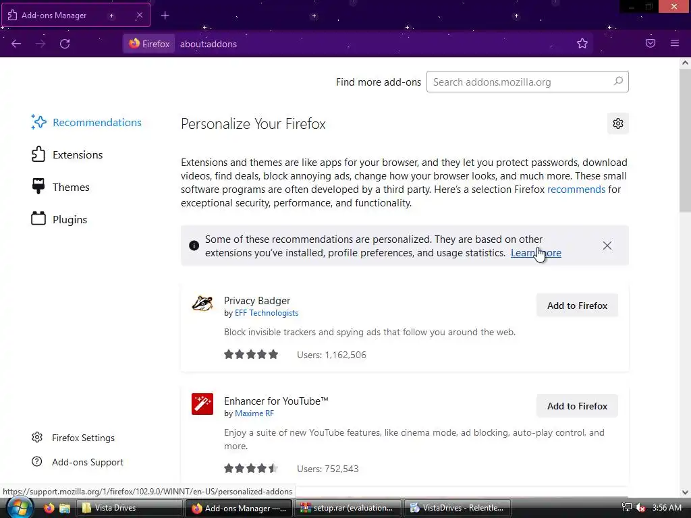Viewport: 691px width, 518px height.
Task: Click the muted volume tray icon
Action: [x=640, y=508]
